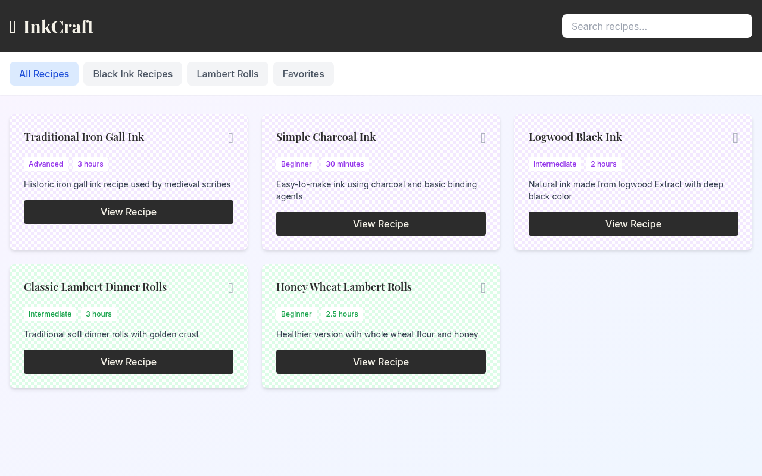Favorite the Traditional Iron Gall Ink recipe
The height and width of the screenshot is (476, 762).
[230, 138]
